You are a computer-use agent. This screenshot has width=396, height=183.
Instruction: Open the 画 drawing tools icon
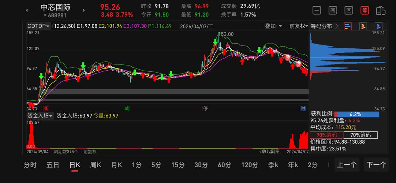point(333,11)
